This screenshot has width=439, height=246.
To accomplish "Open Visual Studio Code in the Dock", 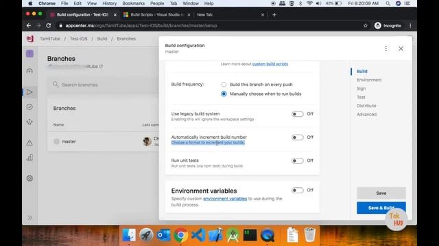I will (x=198, y=235).
